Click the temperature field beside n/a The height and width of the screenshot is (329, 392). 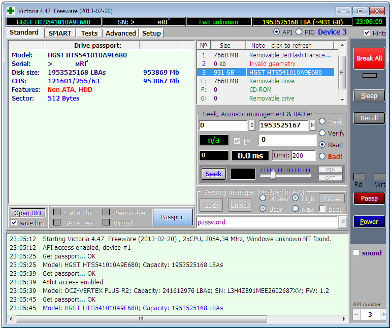[x=287, y=140]
